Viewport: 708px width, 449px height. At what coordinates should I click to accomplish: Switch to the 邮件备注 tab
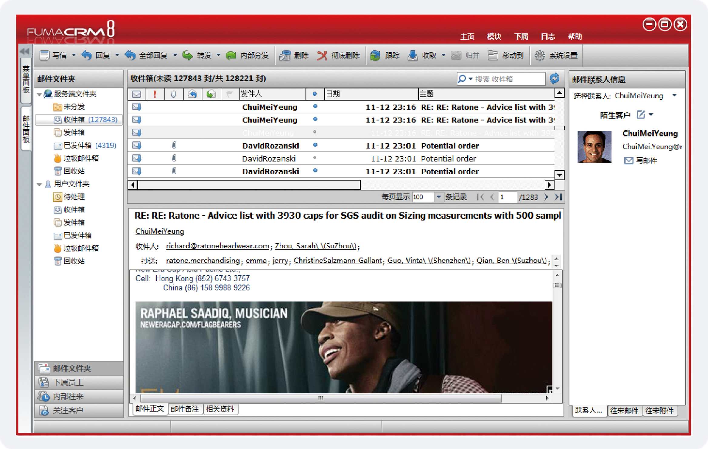point(185,409)
